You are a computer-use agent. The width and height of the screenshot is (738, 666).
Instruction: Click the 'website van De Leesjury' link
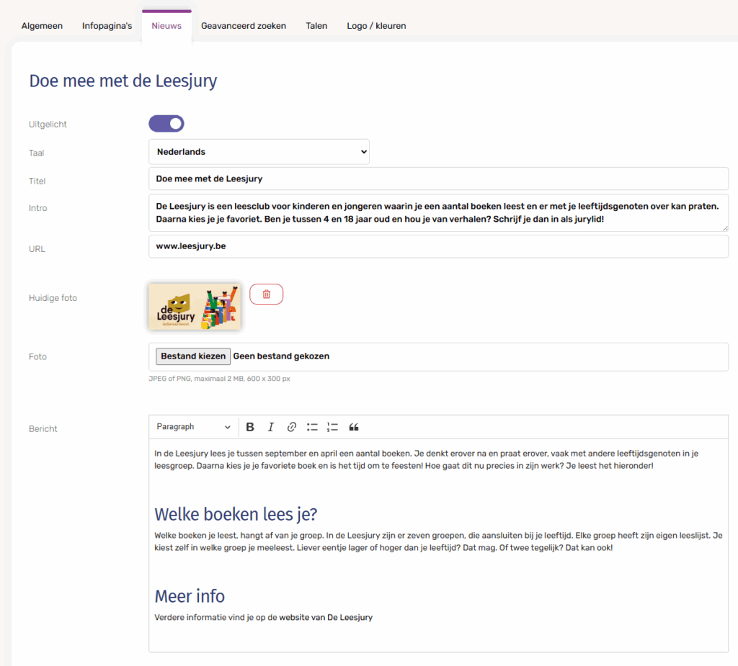pyautogui.click(x=326, y=617)
